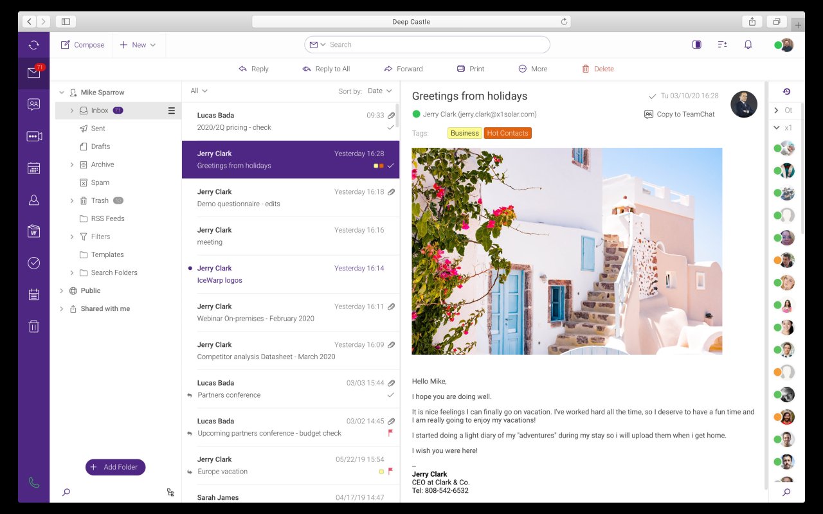
Task: Click the red flag on Upcoming partners conference
Action: click(x=390, y=433)
